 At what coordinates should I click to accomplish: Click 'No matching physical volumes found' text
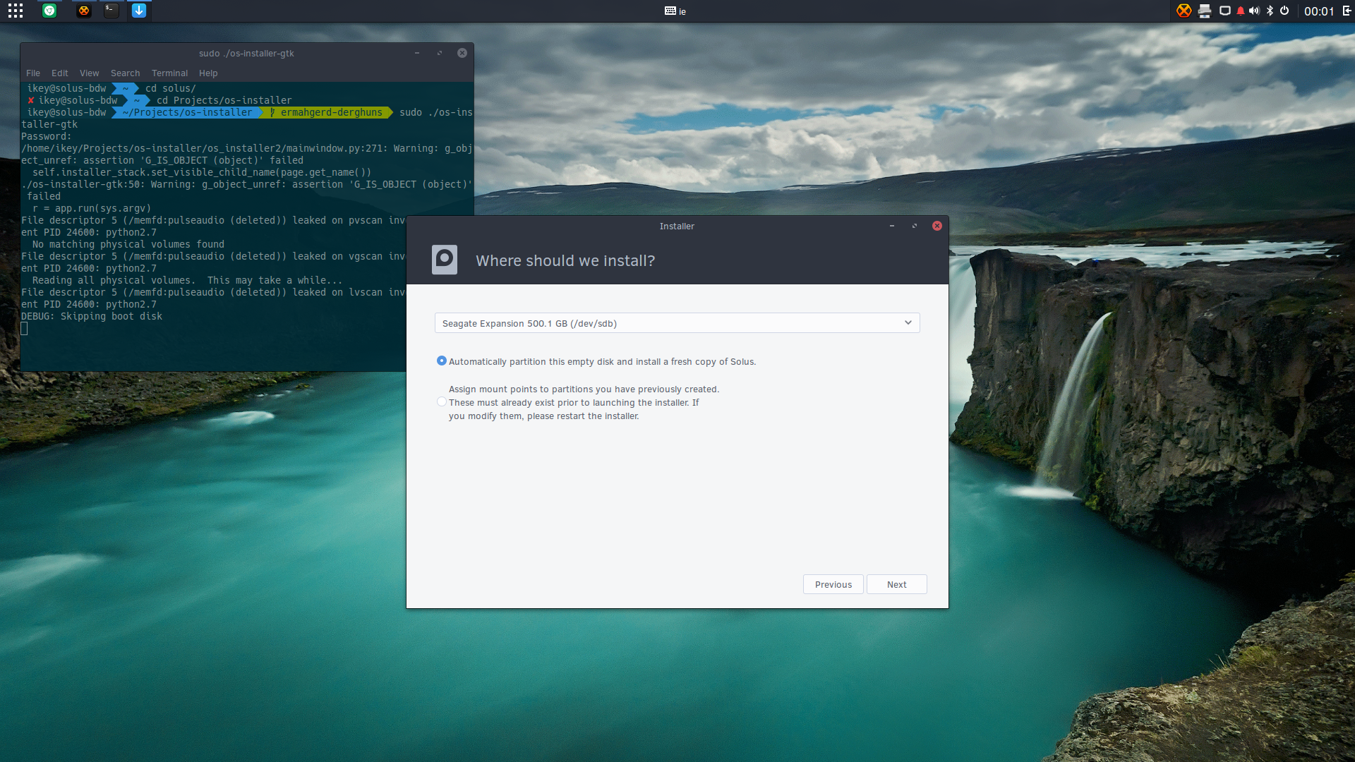click(128, 244)
